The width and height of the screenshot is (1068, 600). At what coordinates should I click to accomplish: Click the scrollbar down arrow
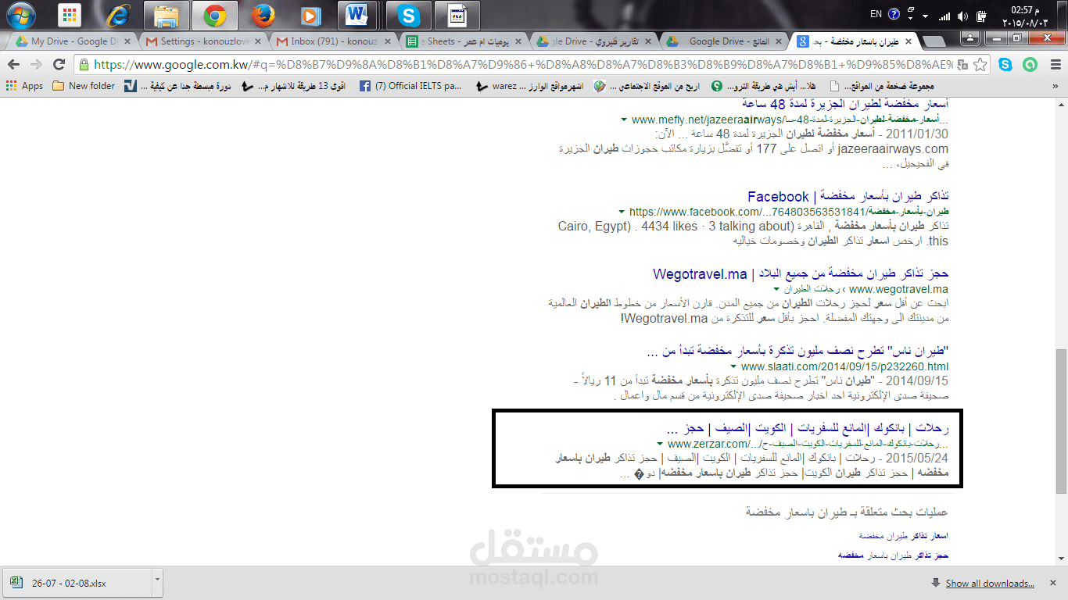[1061, 559]
